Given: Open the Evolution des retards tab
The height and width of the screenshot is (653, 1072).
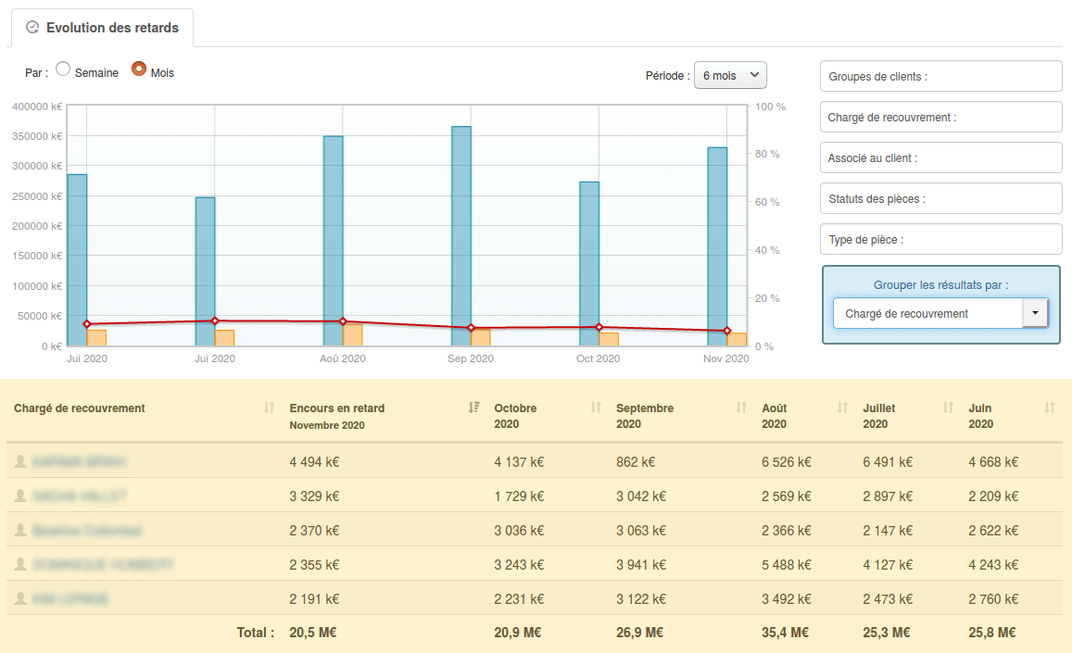Looking at the screenshot, I should [102, 28].
